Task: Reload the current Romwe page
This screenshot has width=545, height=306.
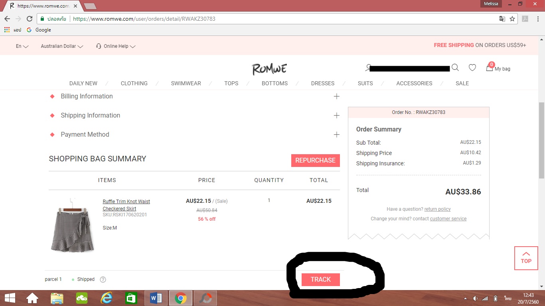Action: click(x=29, y=19)
